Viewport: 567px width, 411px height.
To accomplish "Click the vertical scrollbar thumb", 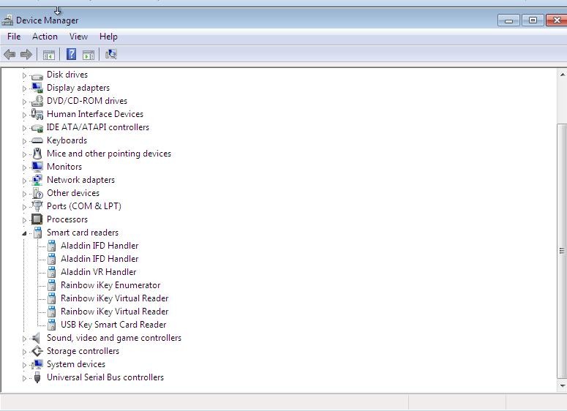I will (x=562, y=251).
